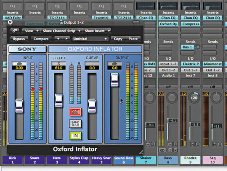Click the +20 pan knob on Rhodes

[x=194, y=98]
